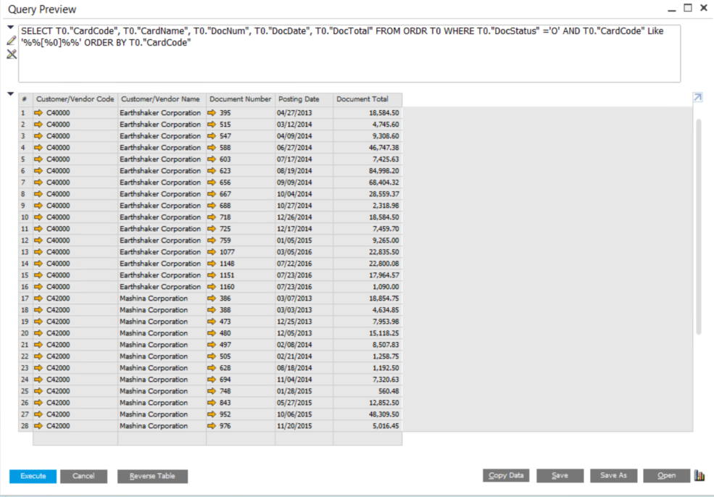Open C42000 link arrow in row 17
Image resolution: width=714 pixels, height=497 pixels.
38,298
